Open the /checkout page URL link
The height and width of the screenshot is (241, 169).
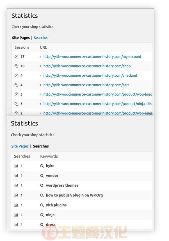coord(90,76)
